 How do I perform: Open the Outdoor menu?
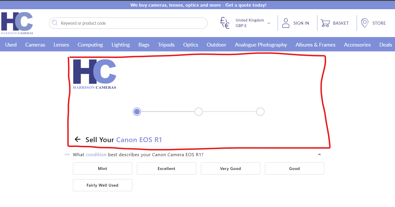(x=217, y=45)
